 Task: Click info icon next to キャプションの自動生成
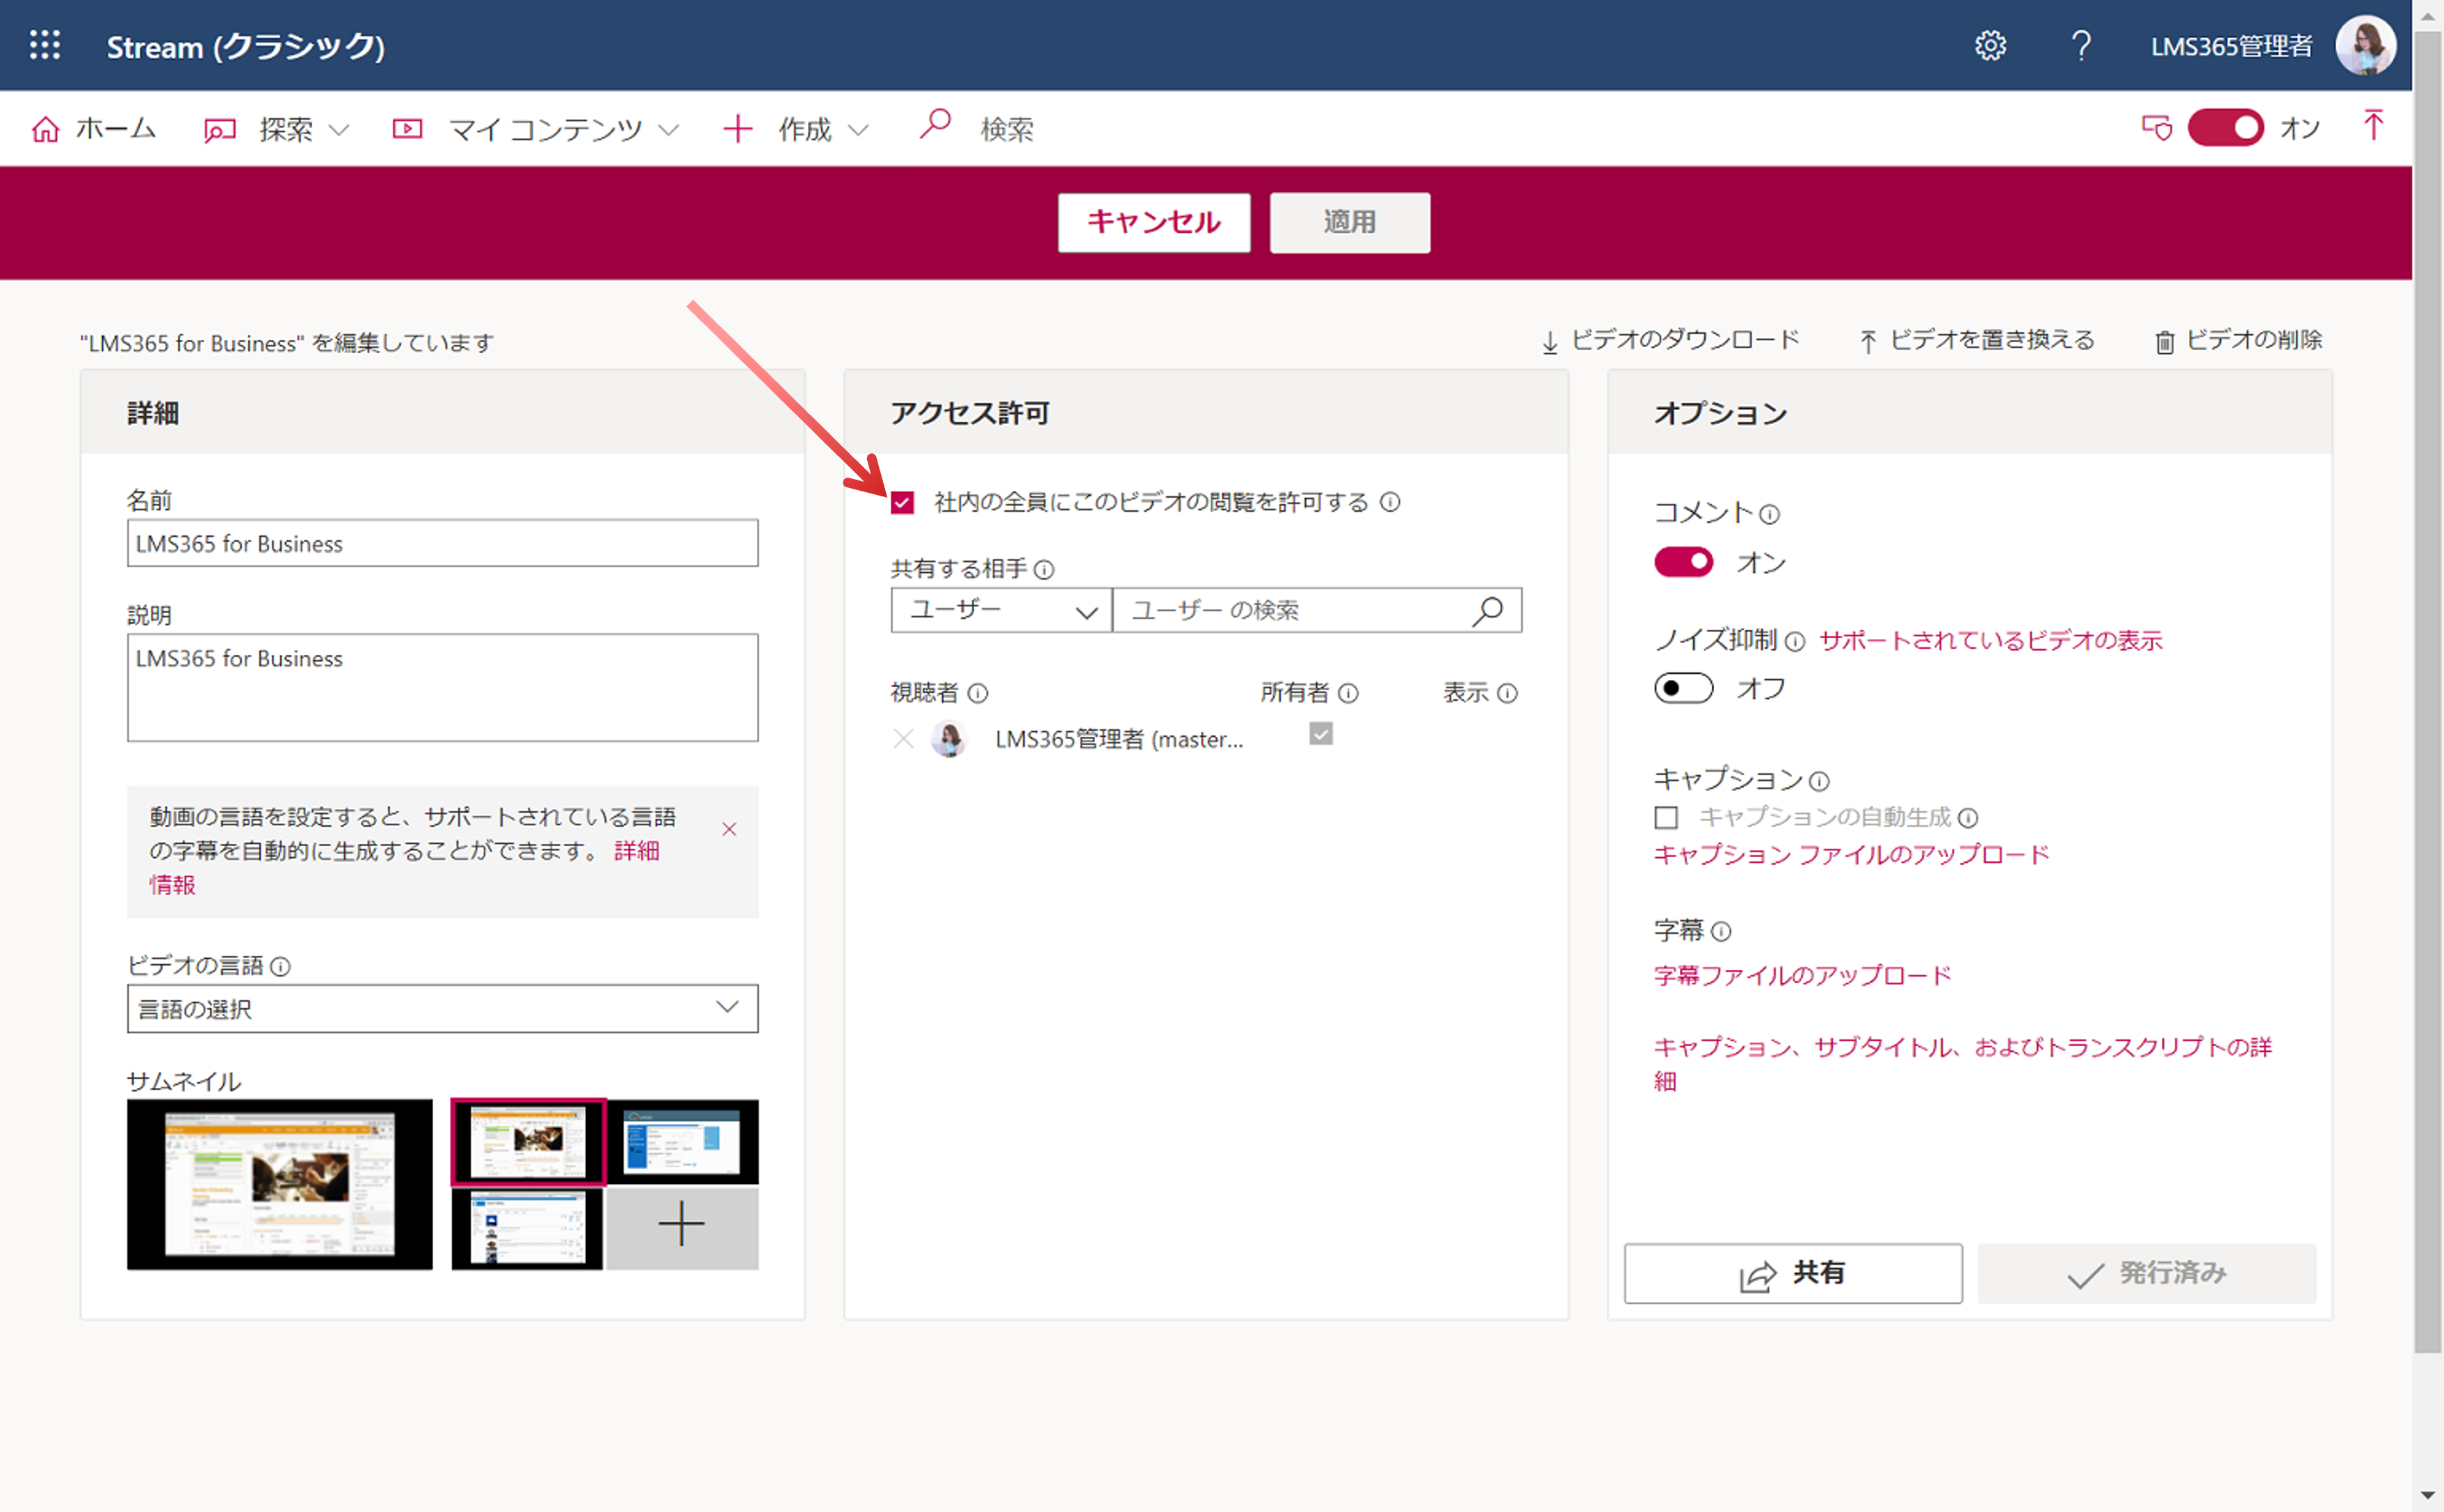click(1968, 818)
